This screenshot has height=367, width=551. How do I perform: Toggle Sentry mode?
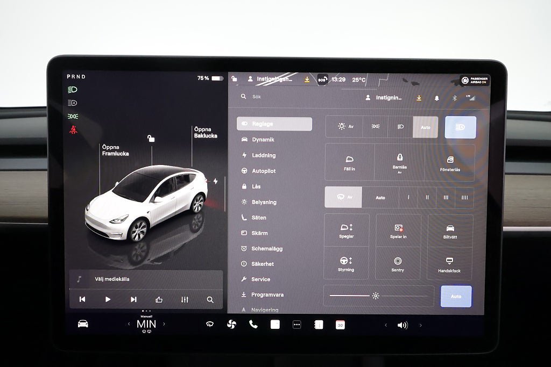pos(398,264)
